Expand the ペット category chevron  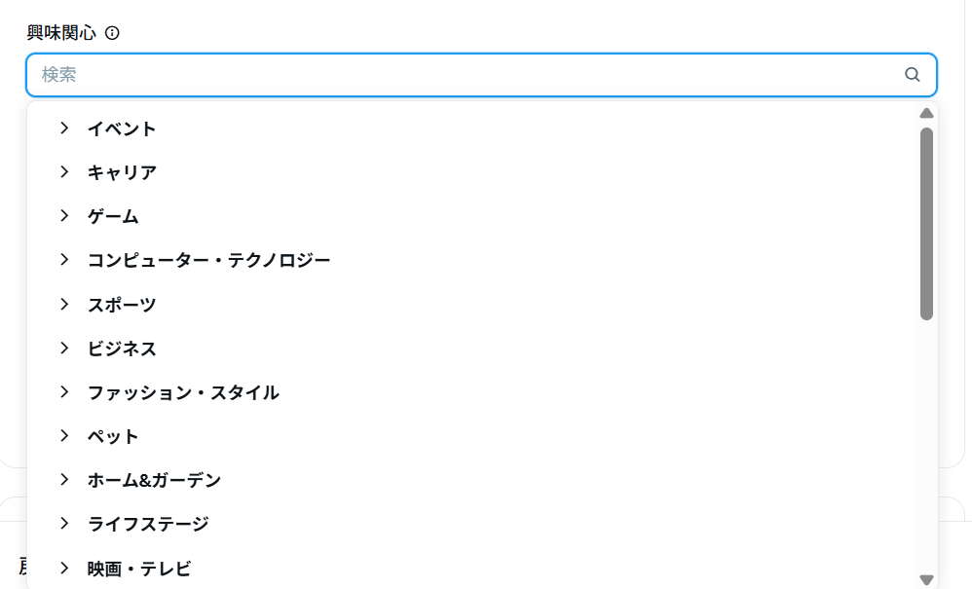pos(64,436)
